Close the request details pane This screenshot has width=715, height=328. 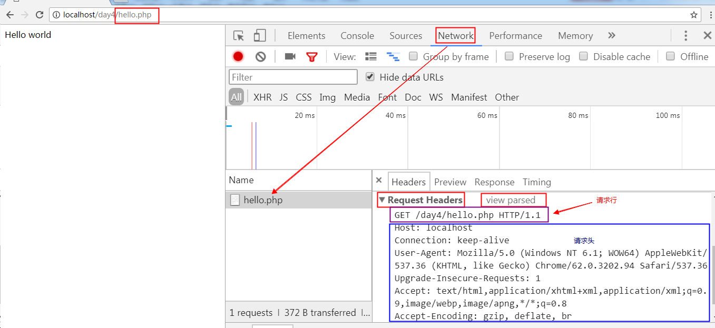[379, 180]
